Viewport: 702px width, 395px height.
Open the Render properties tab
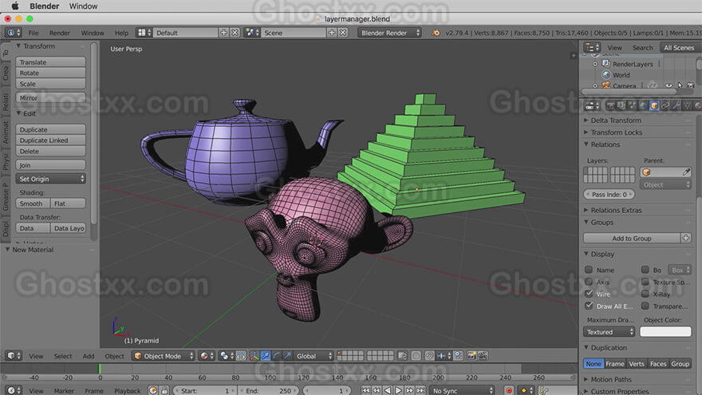(610, 105)
